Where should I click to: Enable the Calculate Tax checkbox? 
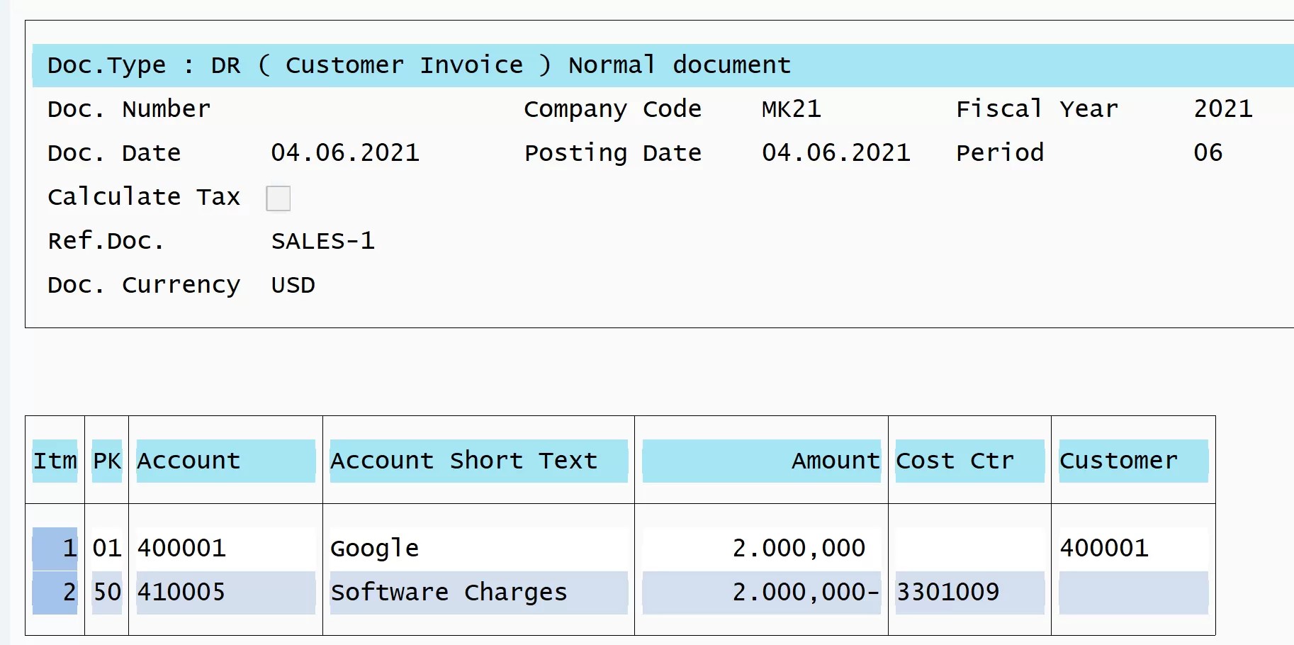coord(278,198)
